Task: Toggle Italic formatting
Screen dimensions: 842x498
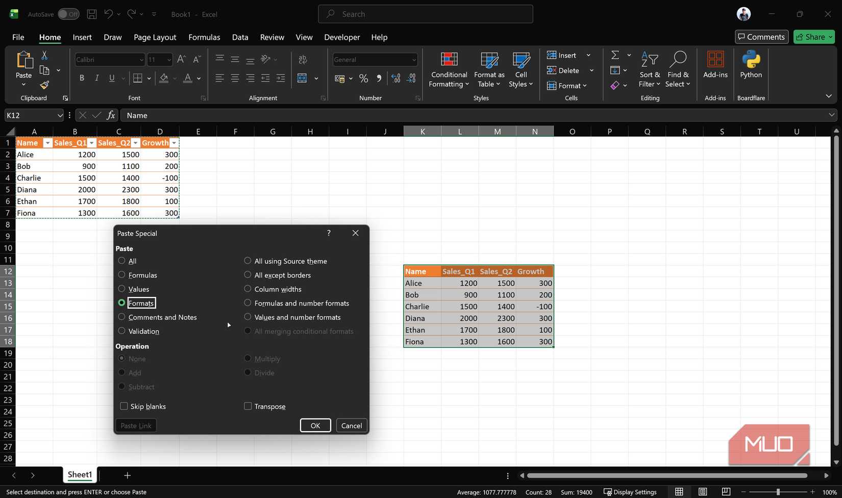Action: coord(96,78)
